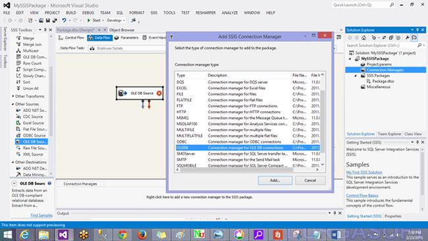Open Firefox from the taskbar
Screen dimensions: 428x241
[x=142, y=234]
